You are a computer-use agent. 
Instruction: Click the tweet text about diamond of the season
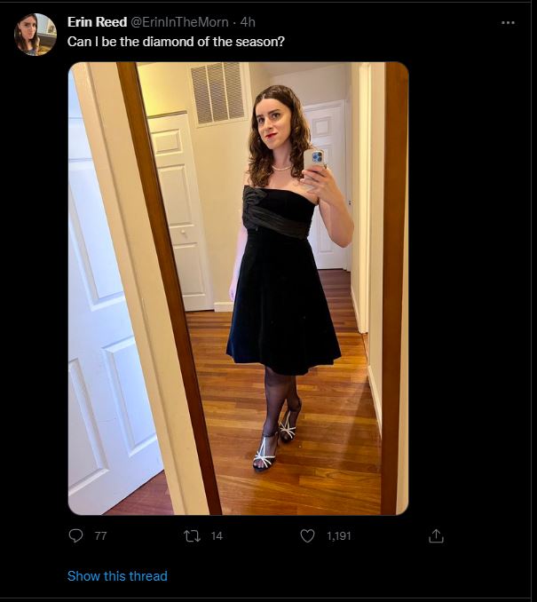click(x=176, y=42)
